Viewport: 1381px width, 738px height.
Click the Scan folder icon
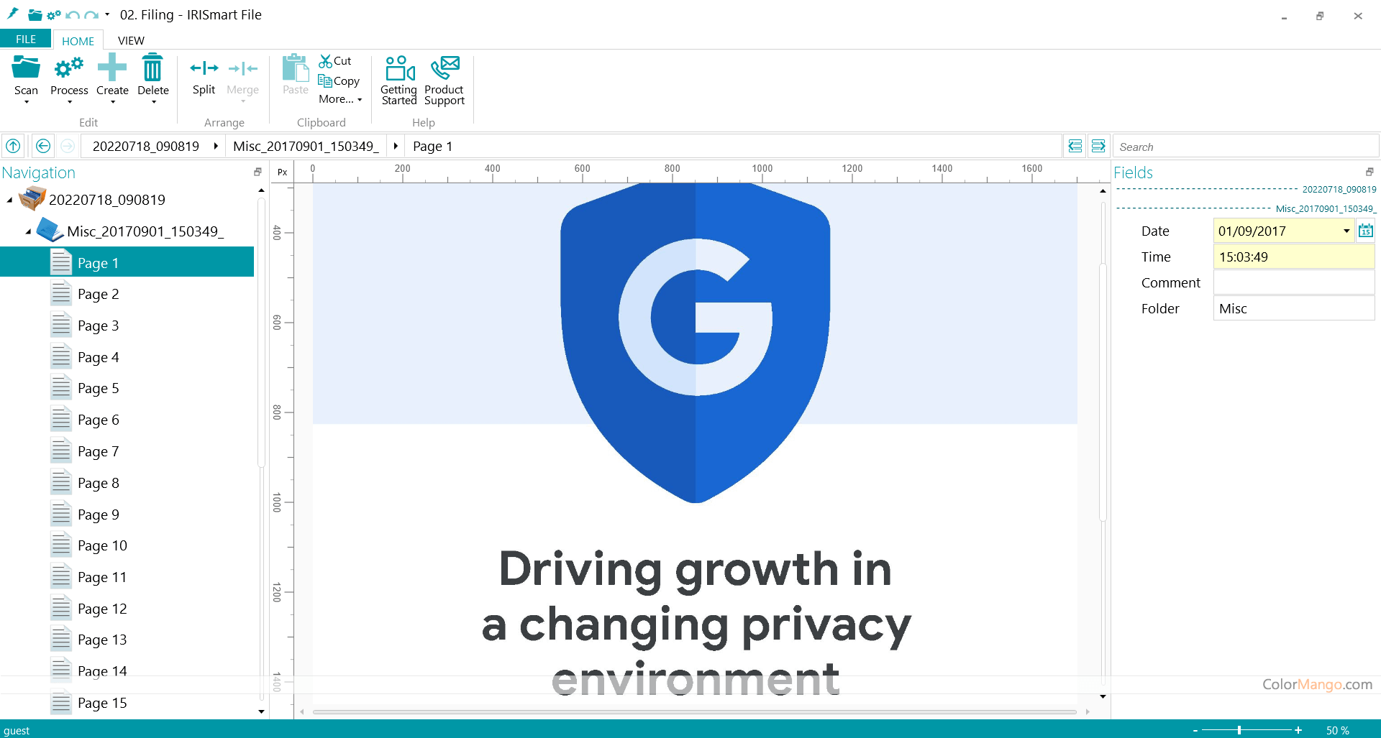point(26,69)
